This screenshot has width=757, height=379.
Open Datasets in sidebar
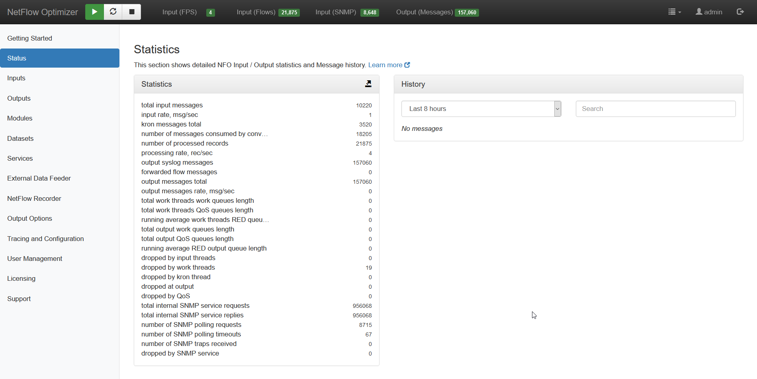pos(60,138)
